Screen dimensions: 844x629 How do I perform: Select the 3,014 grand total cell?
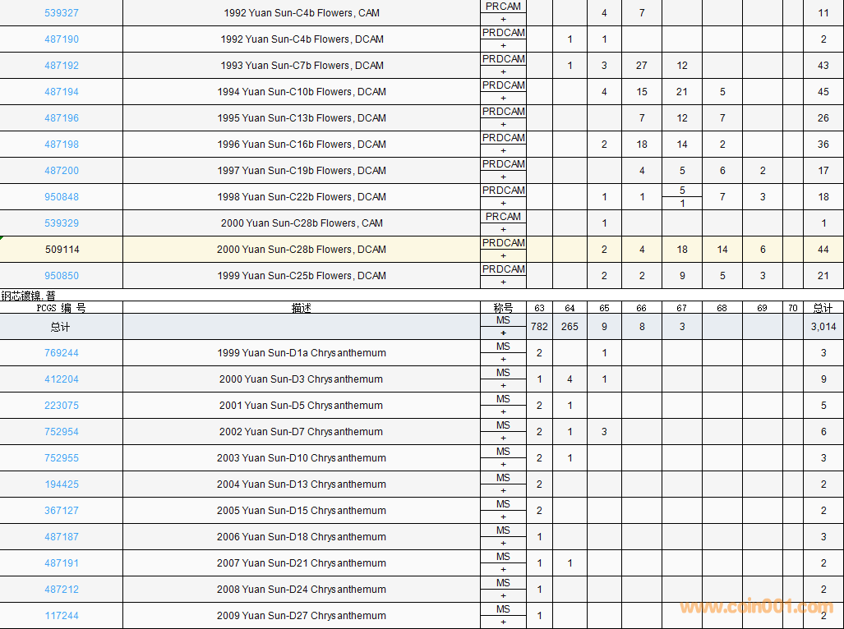(823, 327)
